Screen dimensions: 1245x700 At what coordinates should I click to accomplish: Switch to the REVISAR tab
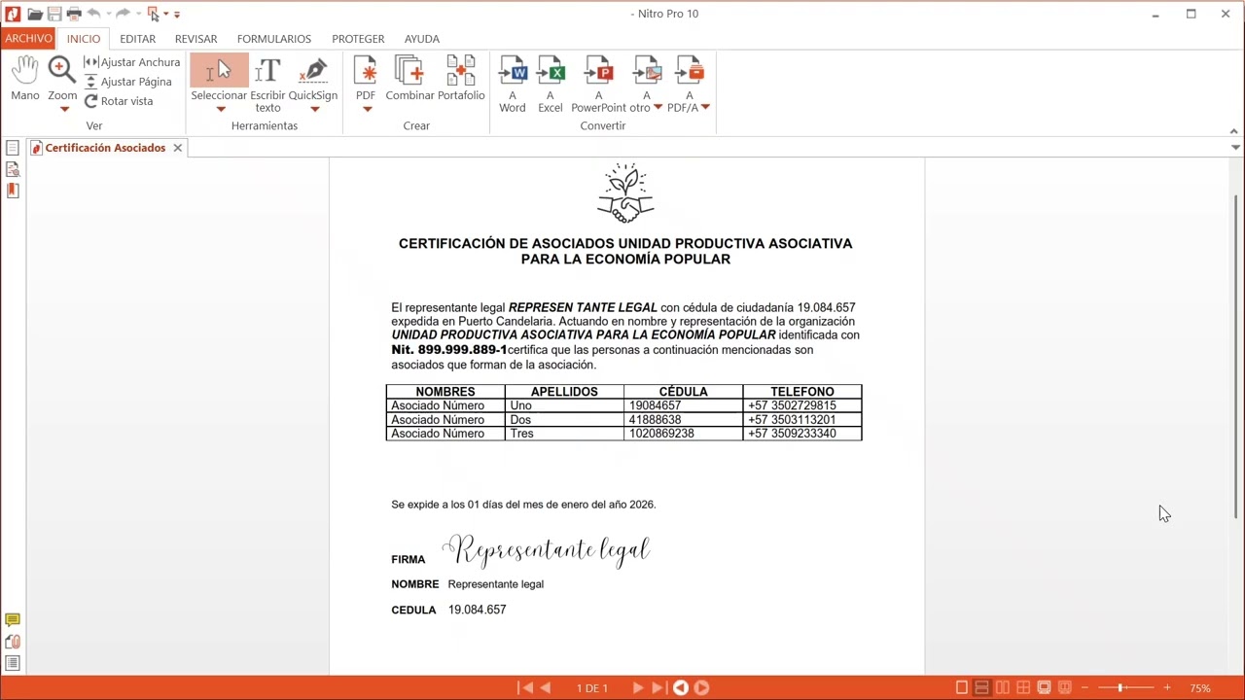click(x=196, y=39)
